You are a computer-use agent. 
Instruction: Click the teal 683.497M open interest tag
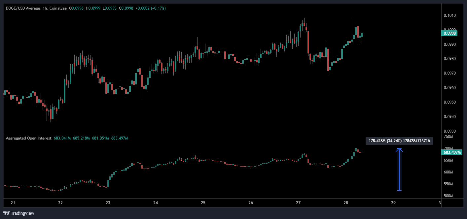tap(452, 152)
